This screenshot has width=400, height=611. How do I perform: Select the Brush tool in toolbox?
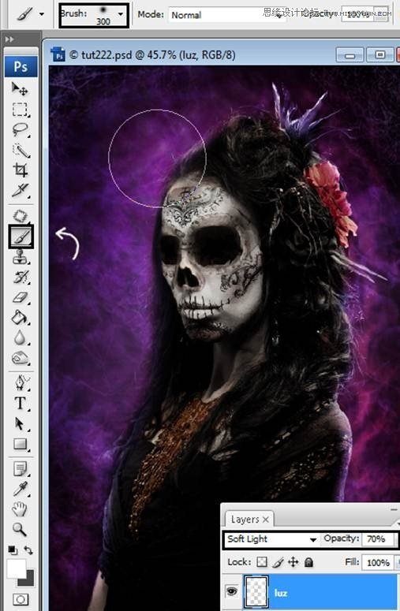tap(21, 237)
